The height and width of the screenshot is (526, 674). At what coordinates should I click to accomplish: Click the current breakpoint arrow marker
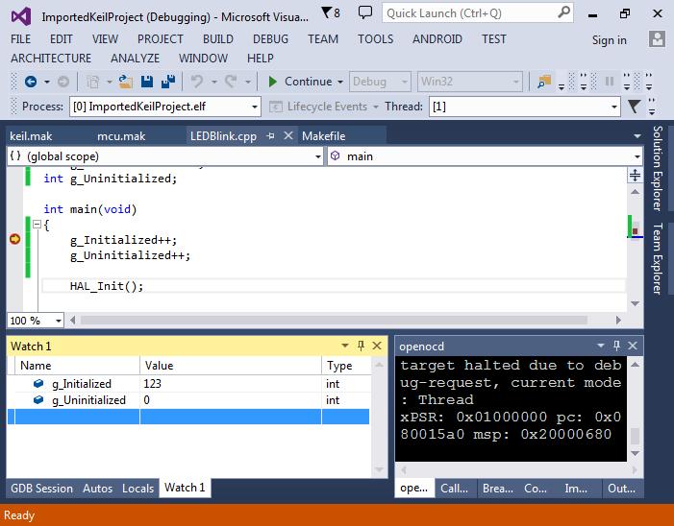coord(15,239)
